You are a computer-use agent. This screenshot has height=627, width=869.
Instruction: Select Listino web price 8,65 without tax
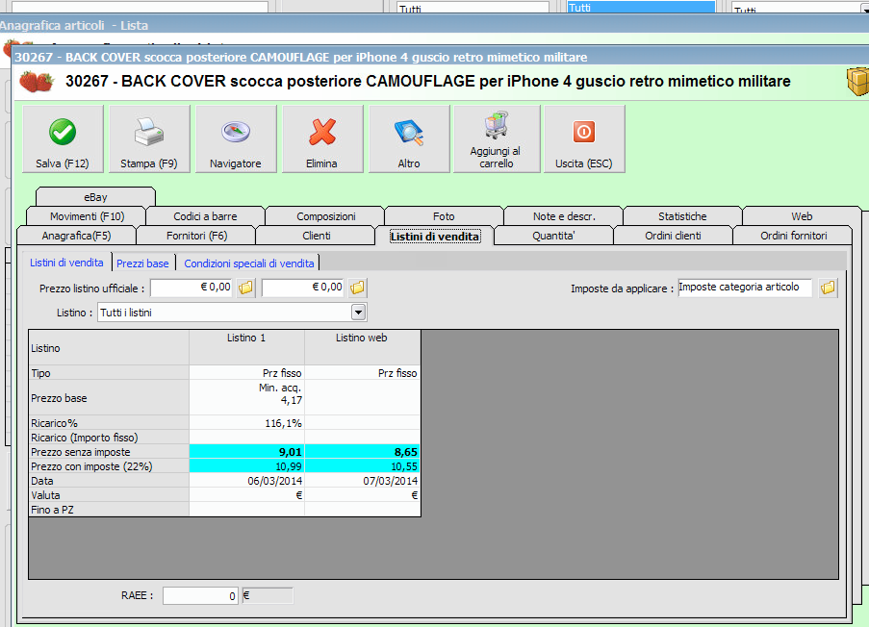point(362,452)
